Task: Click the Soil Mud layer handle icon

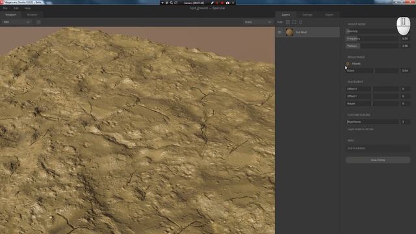Action: (x=279, y=32)
